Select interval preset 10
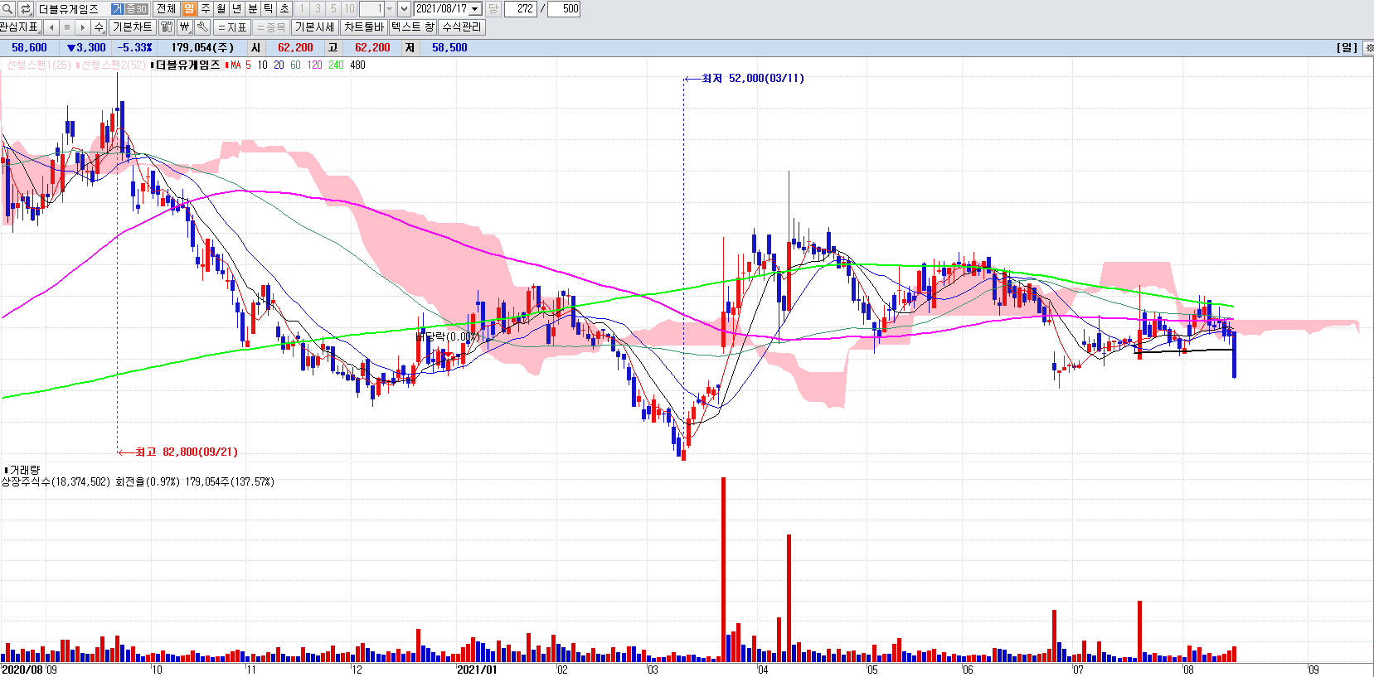Screen dimensions: 1374x677 click(x=349, y=9)
